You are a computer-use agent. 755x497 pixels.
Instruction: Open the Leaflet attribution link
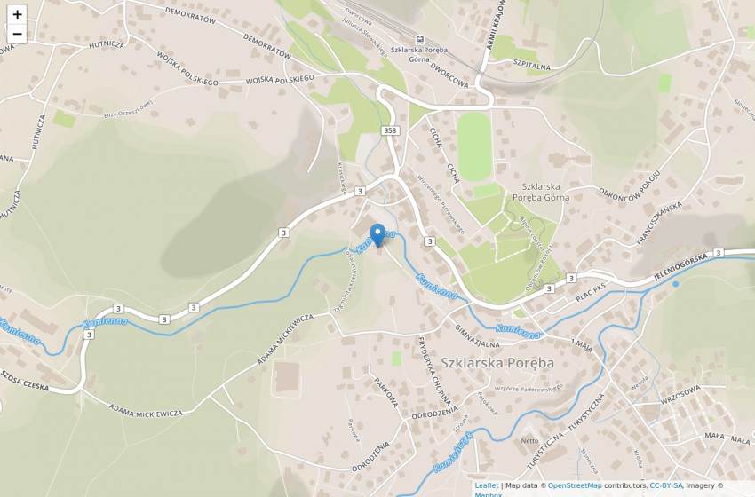487,485
